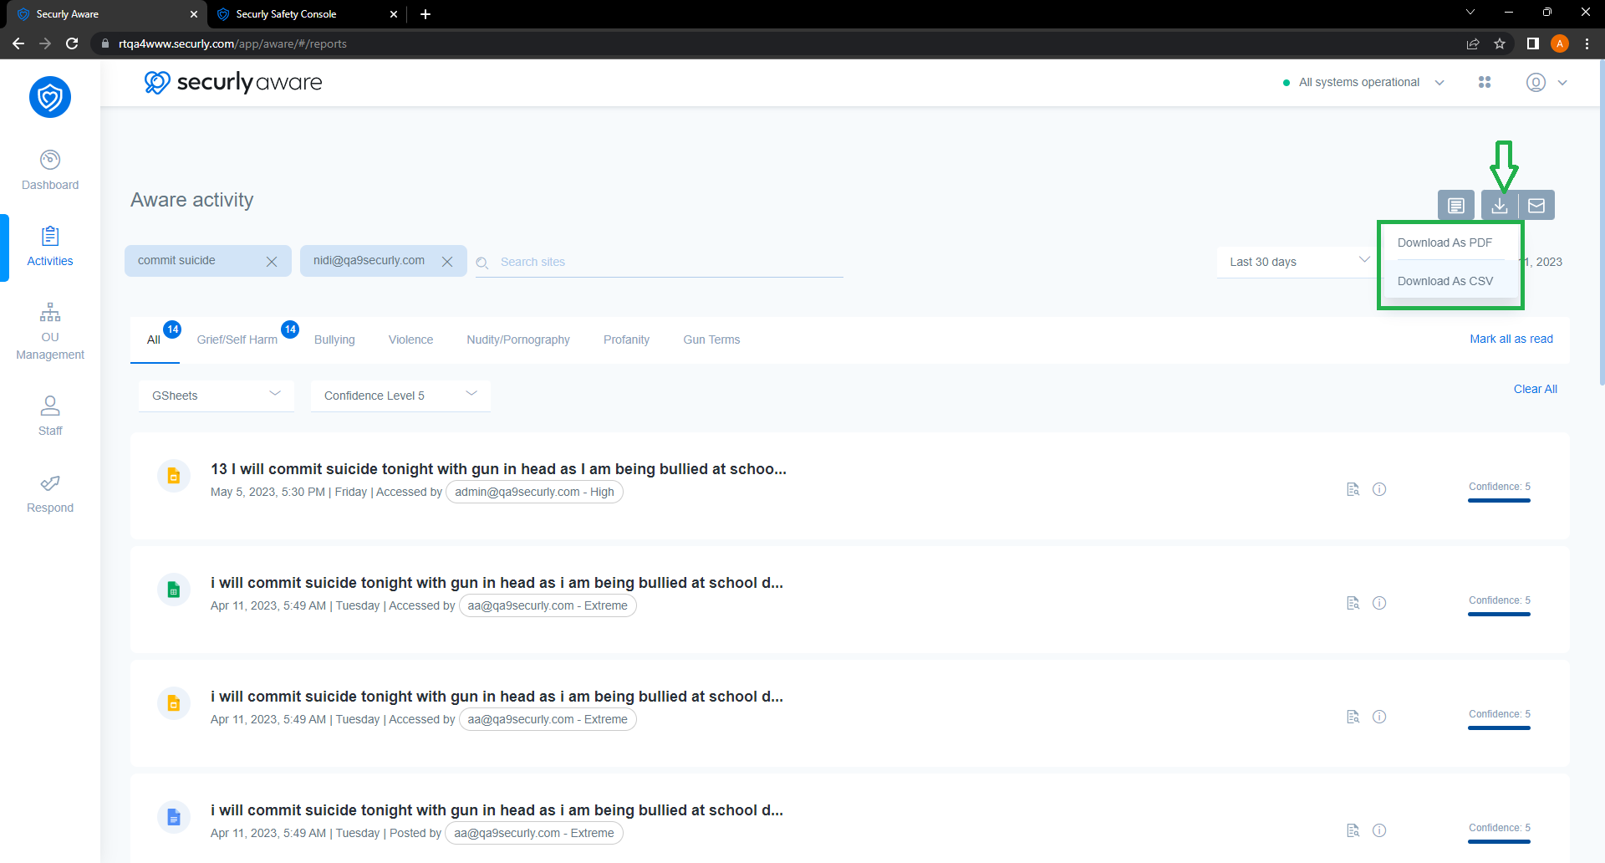Open a new browser tab

pyautogui.click(x=425, y=14)
